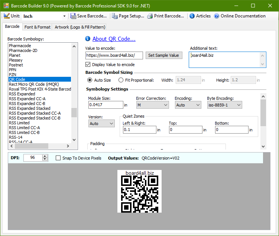Click settings panel scroll down arrow

coord(263,147)
